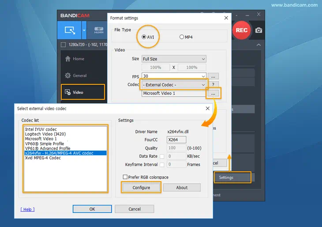Viewport: 322px width, 227px height.
Task: Select VP60 Simple Profile codec
Action: pyautogui.click(x=66, y=144)
